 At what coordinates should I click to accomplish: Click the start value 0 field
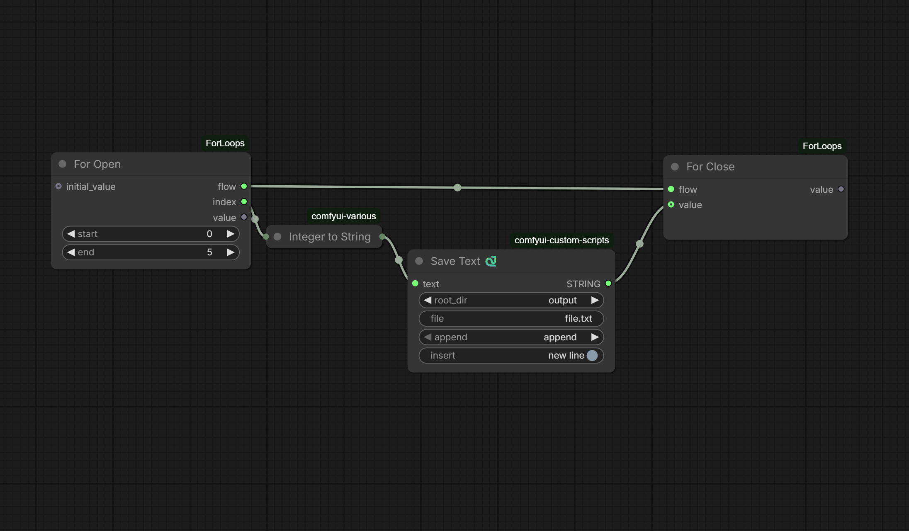pyautogui.click(x=151, y=234)
